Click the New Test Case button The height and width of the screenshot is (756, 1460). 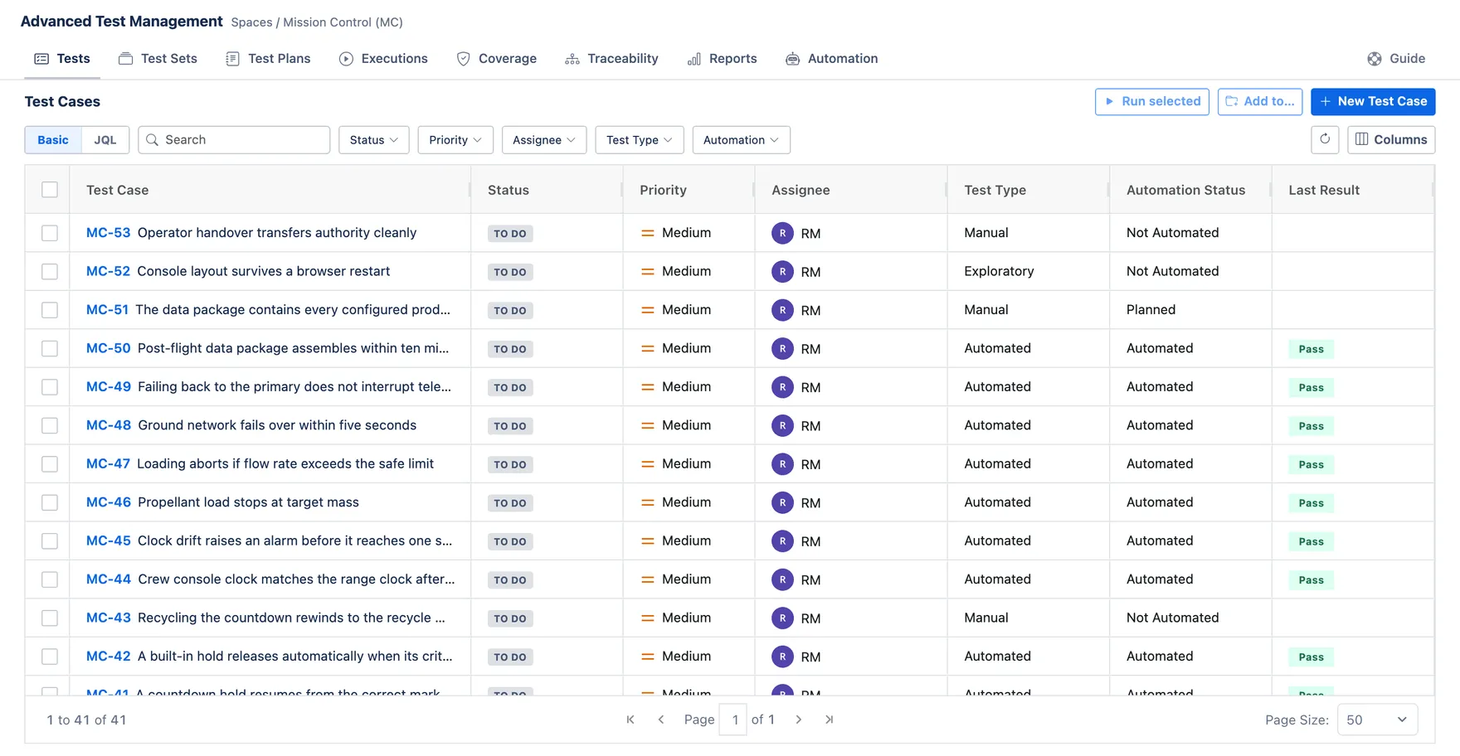[1373, 102]
